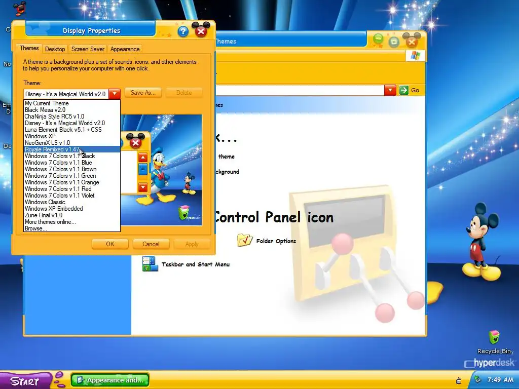
Task: Click the Save As... button
Action: tap(143, 93)
